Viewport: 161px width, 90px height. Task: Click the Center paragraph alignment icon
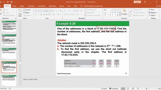(x=68, y=14)
